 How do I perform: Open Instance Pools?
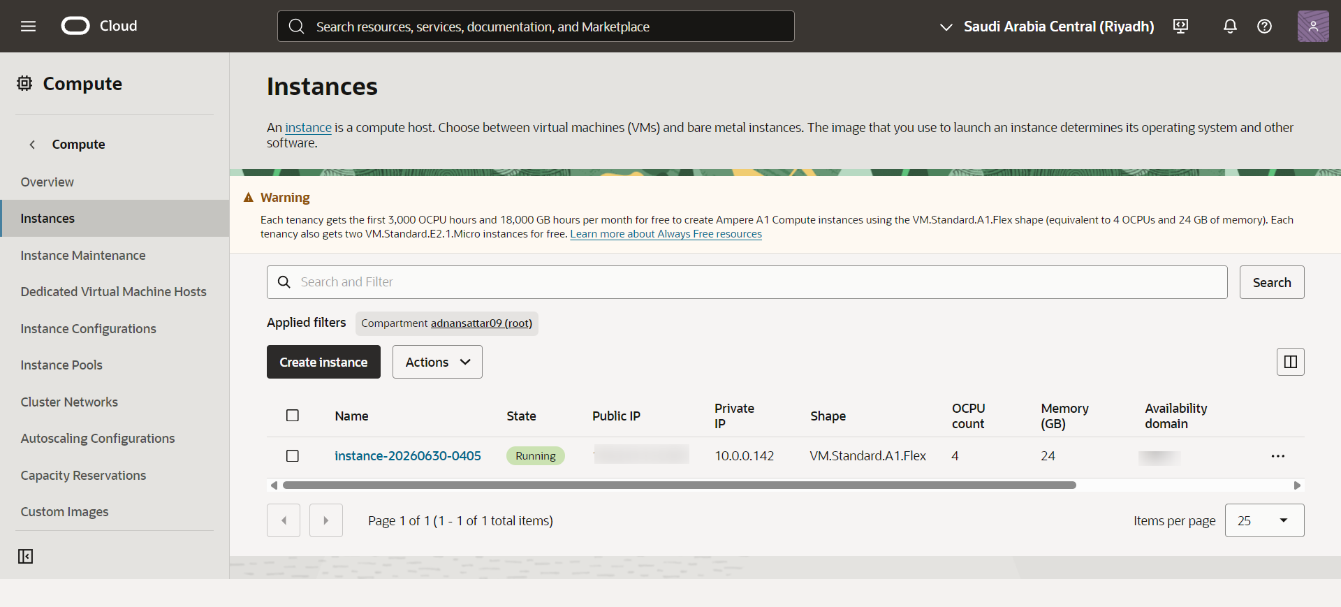61,365
